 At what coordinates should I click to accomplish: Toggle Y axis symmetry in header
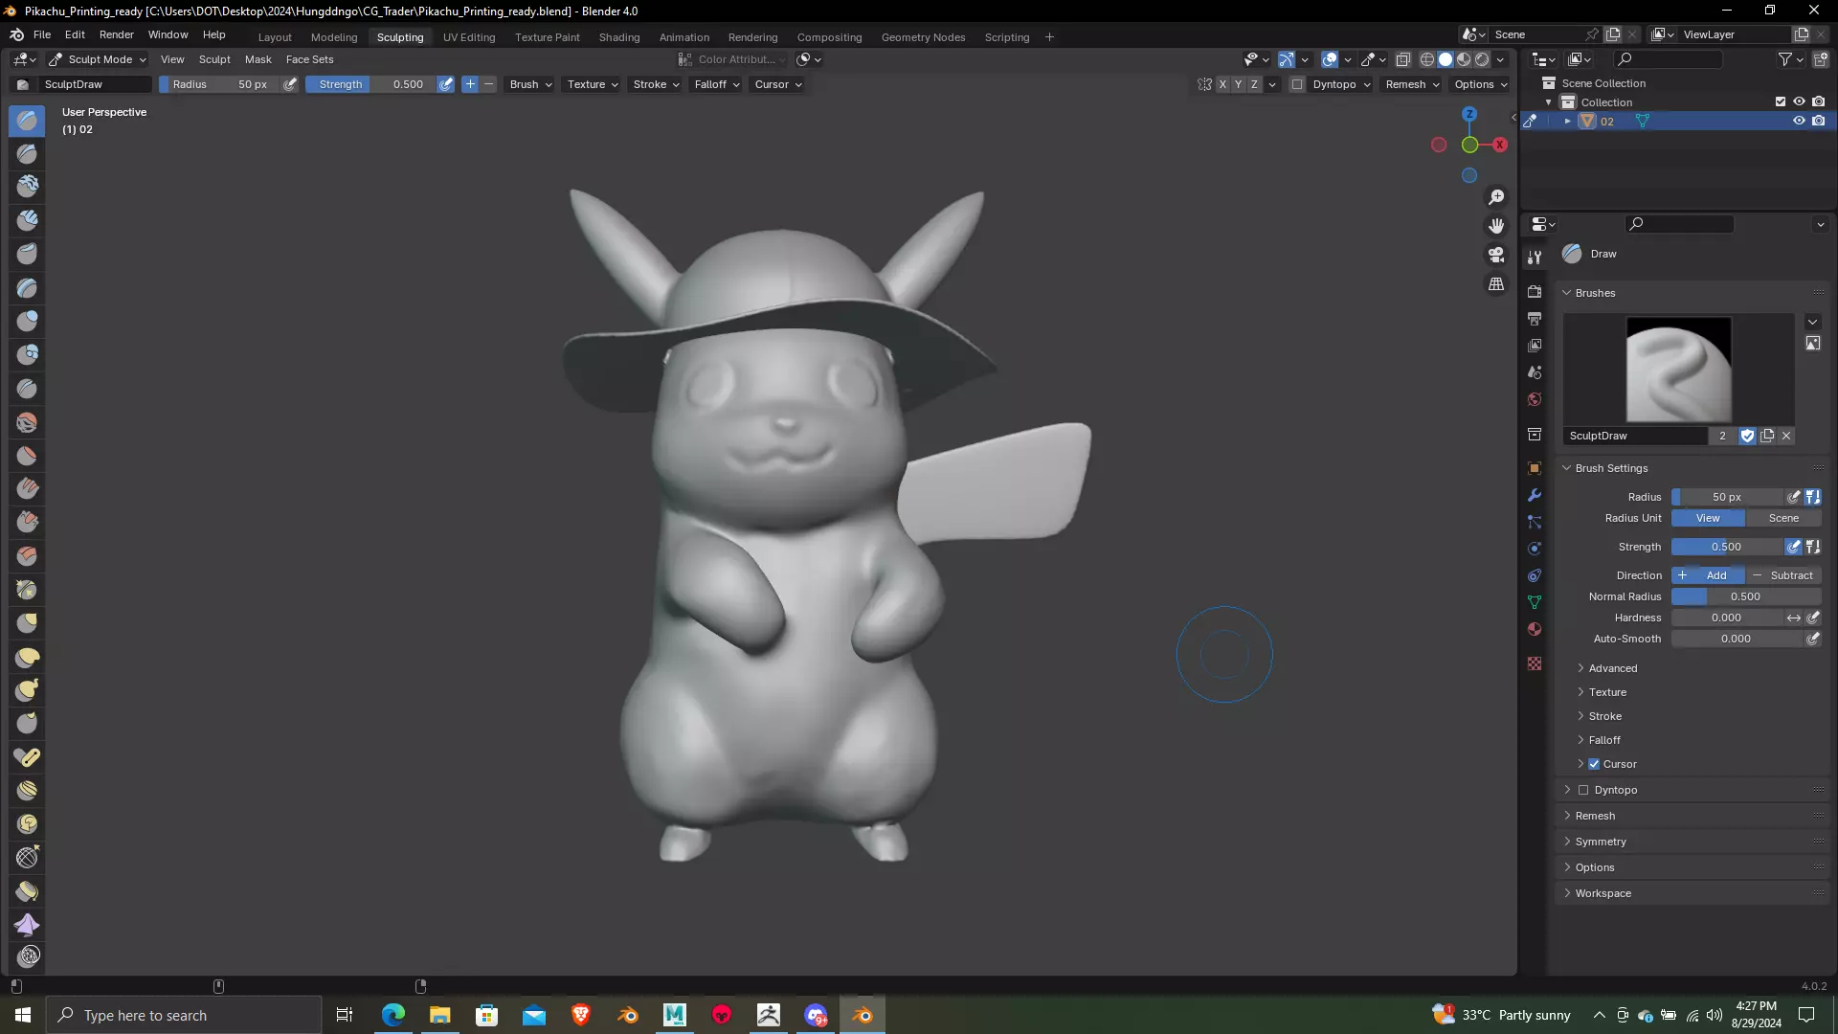1239,84
